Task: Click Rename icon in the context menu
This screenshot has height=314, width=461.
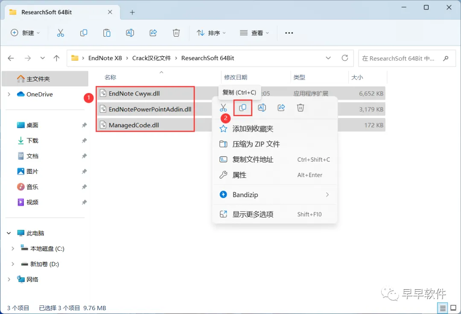Action: coord(262,108)
